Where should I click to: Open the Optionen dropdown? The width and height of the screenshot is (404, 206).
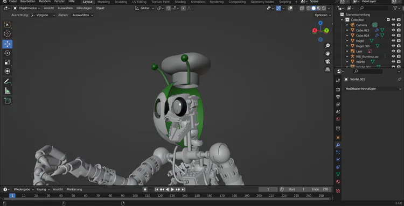tap(323, 15)
